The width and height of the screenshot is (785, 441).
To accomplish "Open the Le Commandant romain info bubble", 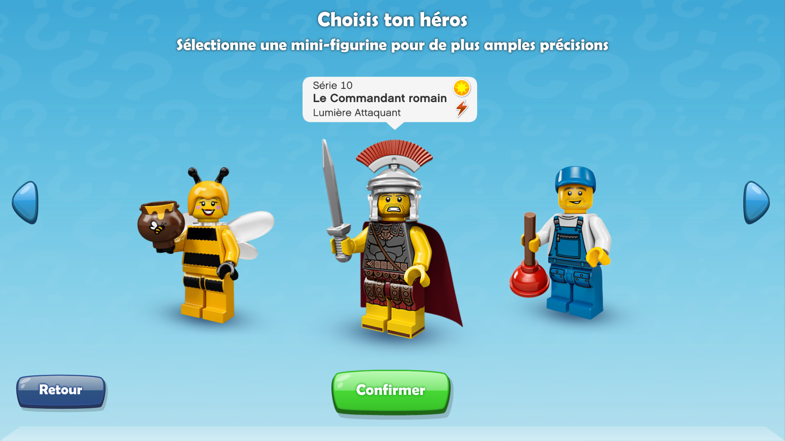I will click(x=390, y=100).
